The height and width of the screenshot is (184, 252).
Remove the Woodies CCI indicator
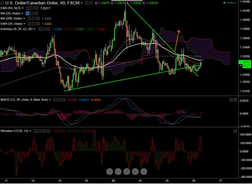click(x=49, y=131)
